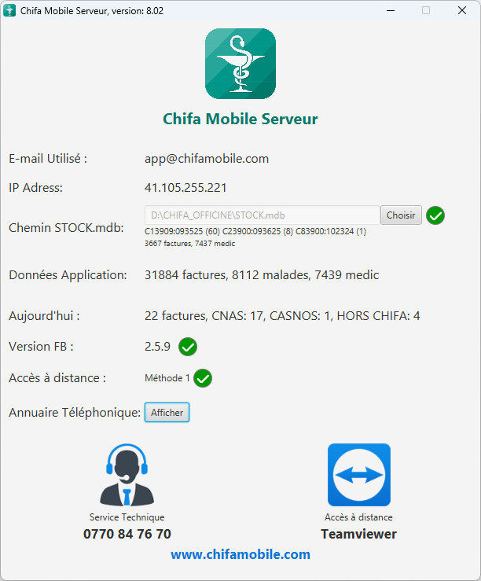Click the Chifa Mobile Serveur logo
Viewport: 481px width, 581px height.
coord(240,64)
